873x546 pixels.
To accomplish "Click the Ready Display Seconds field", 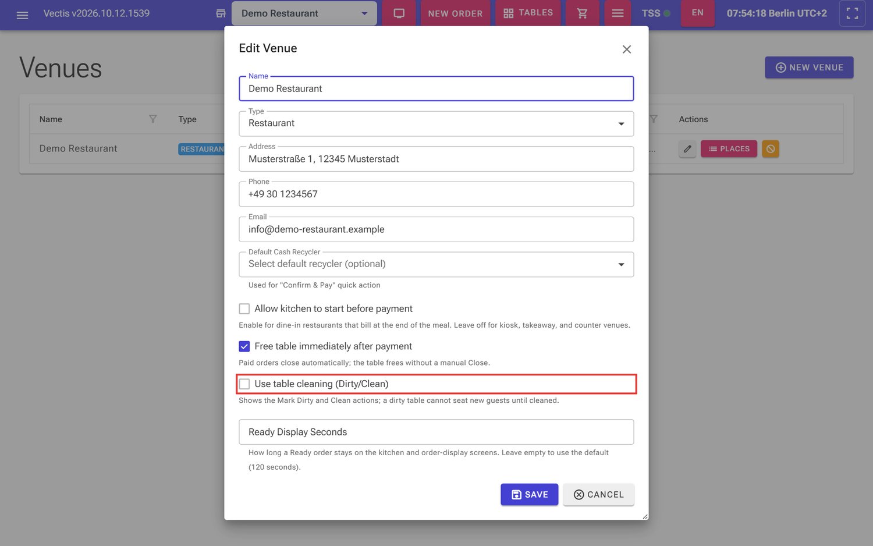I will pos(436,432).
